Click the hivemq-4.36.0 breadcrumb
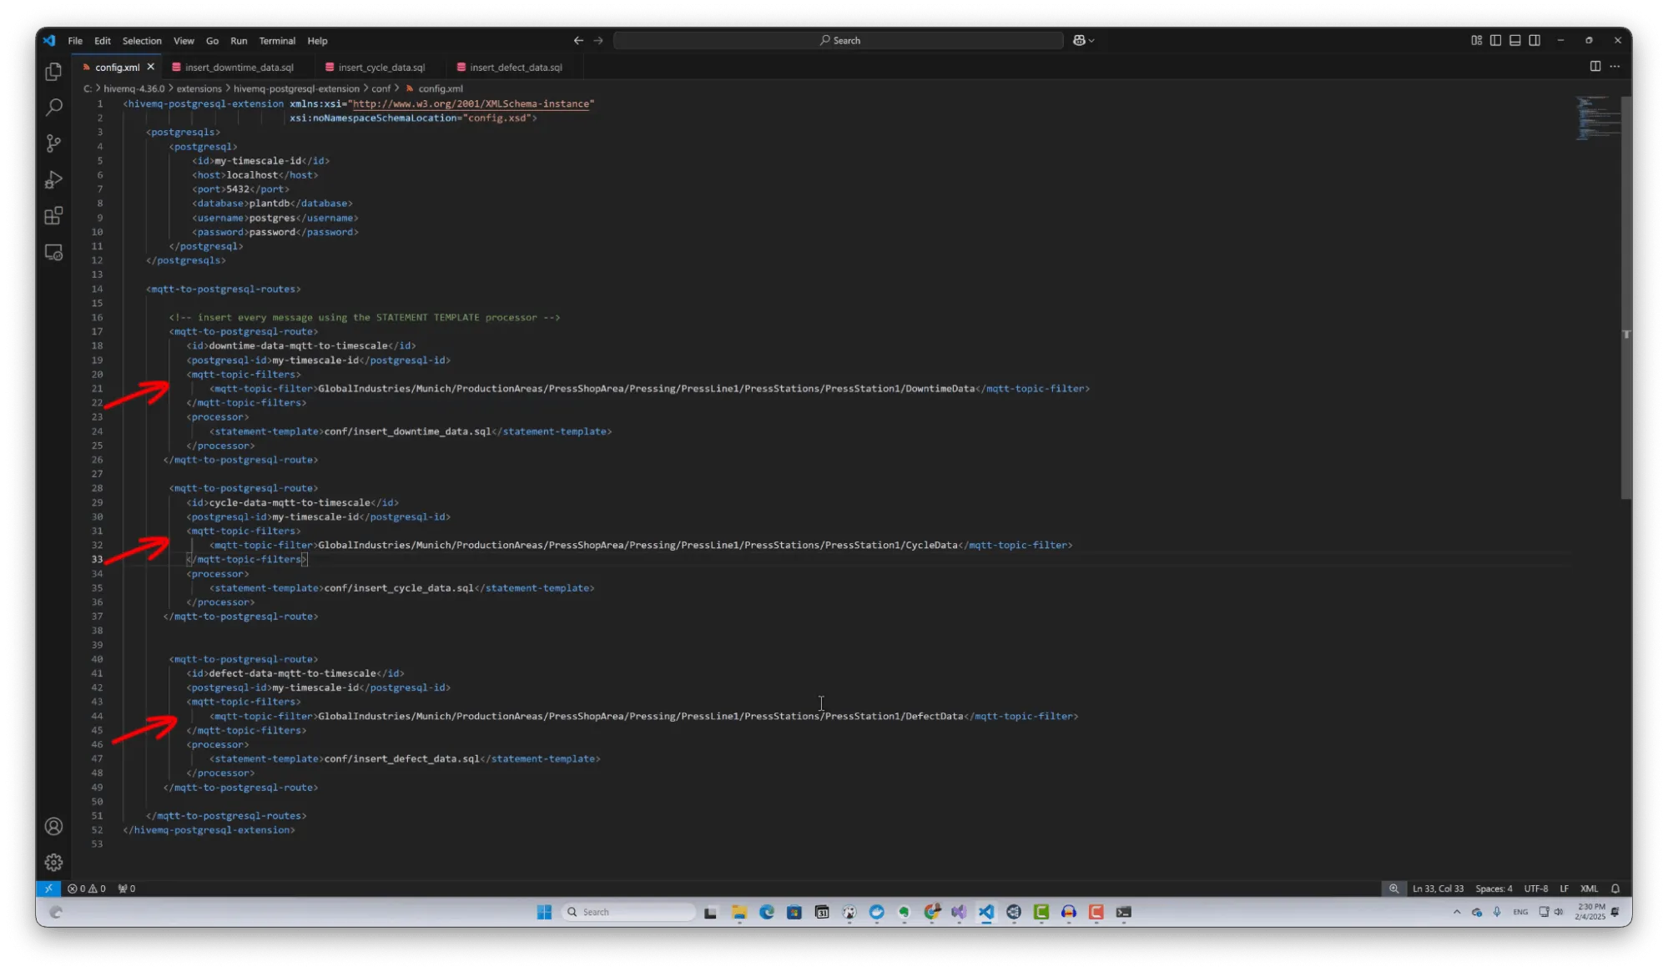 [x=134, y=88]
